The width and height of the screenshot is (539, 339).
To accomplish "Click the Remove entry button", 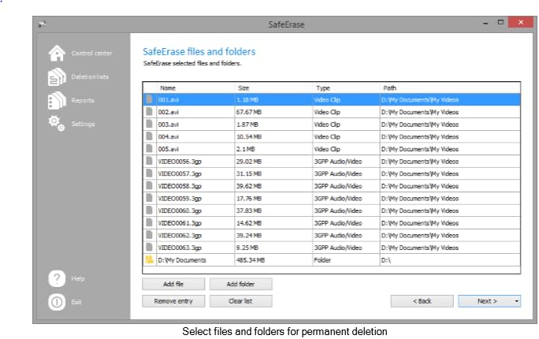I will point(173,301).
